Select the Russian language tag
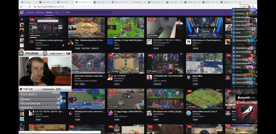The width and height of the screenshot is (276, 134). pyautogui.click(x=195, y=48)
